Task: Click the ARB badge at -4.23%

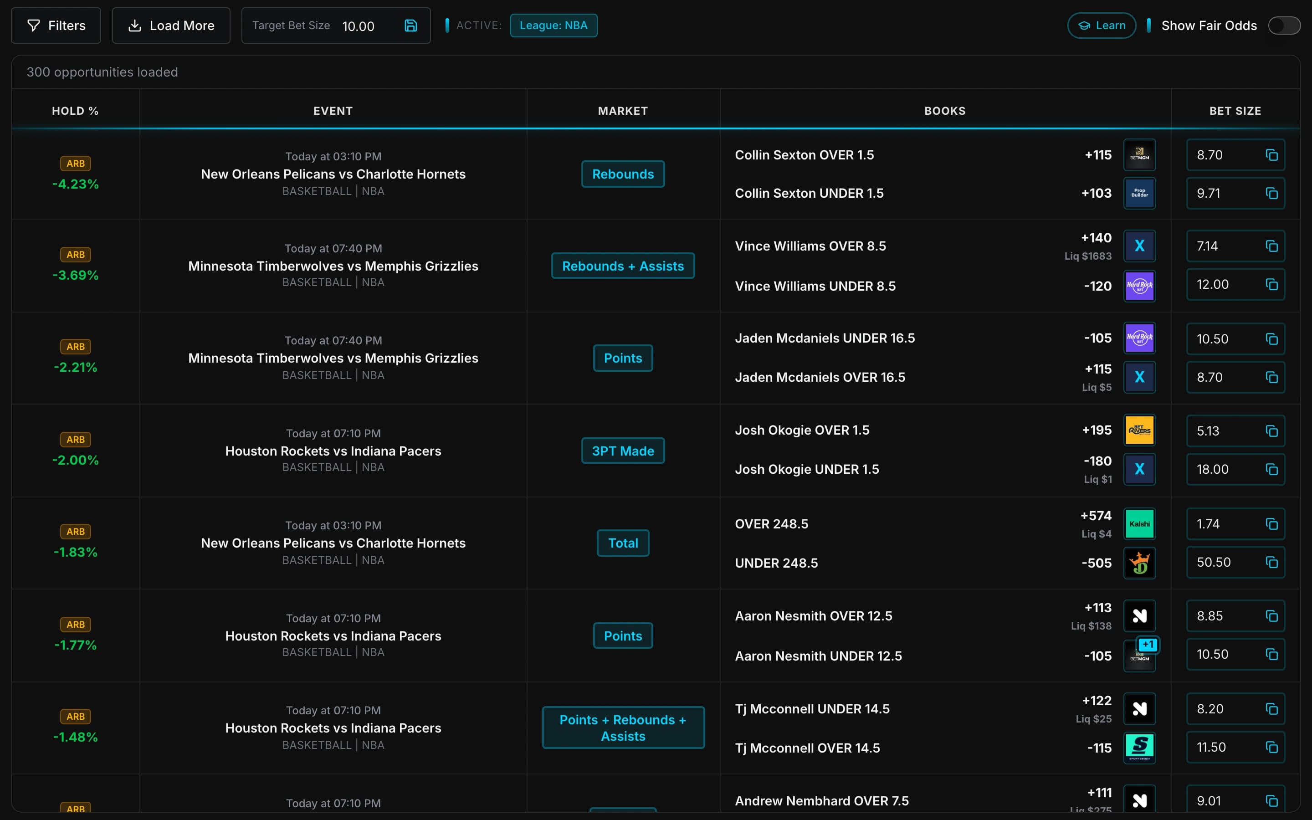Action: pos(75,163)
